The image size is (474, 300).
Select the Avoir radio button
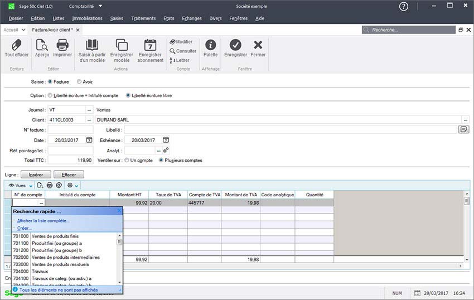coord(79,82)
